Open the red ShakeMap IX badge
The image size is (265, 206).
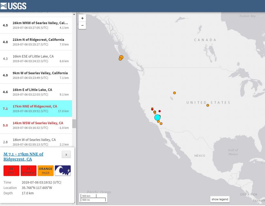[28, 171]
